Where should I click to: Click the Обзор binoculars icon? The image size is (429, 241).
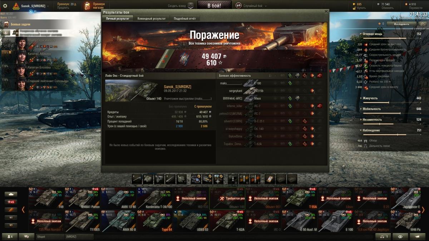click(x=365, y=141)
